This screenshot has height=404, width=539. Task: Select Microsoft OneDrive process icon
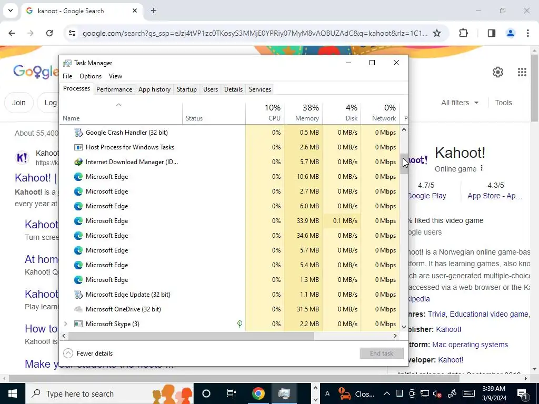pyautogui.click(x=78, y=309)
